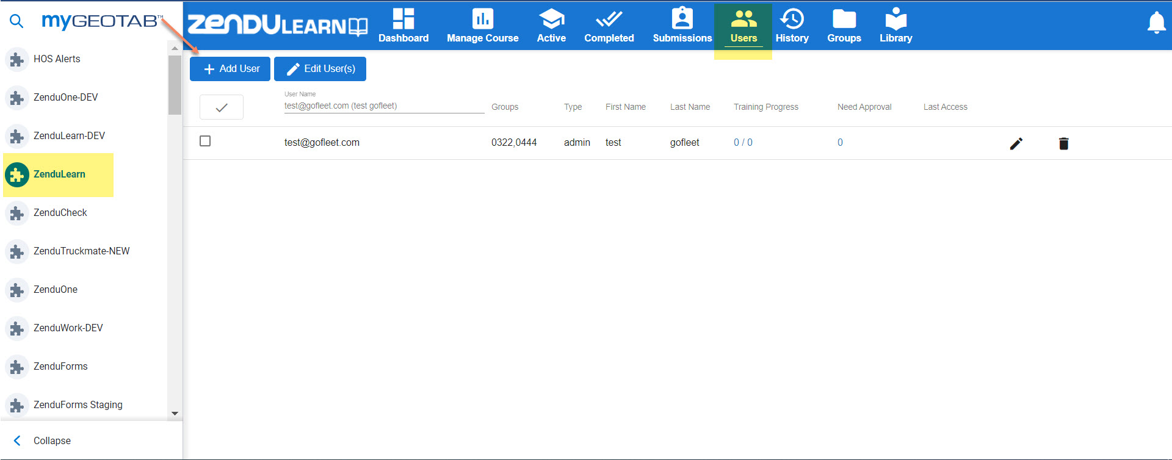Select the Users tab
The width and height of the screenshot is (1172, 460).
pyautogui.click(x=743, y=26)
